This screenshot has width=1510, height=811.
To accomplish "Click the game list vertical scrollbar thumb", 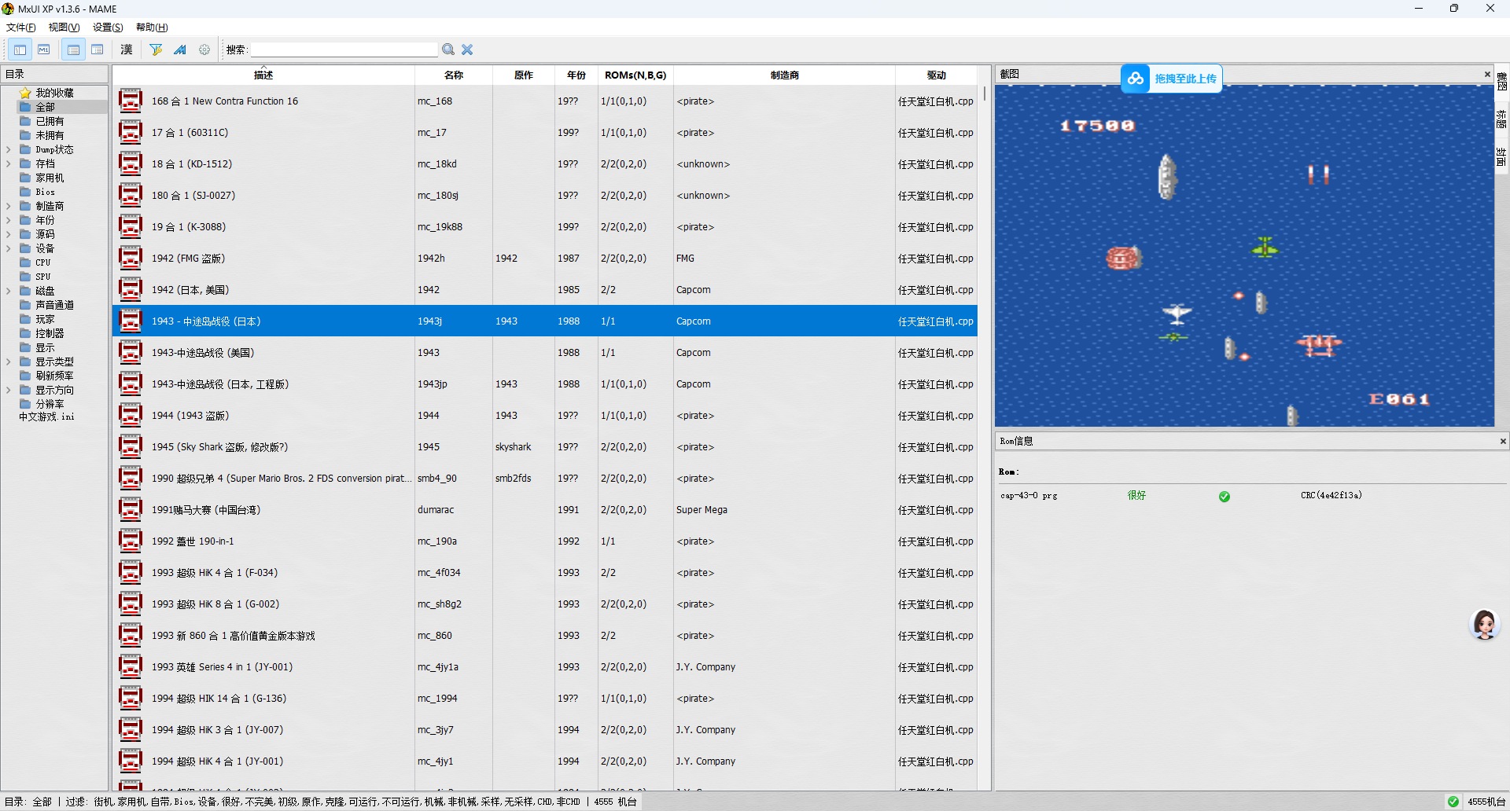I will click(x=984, y=93).
